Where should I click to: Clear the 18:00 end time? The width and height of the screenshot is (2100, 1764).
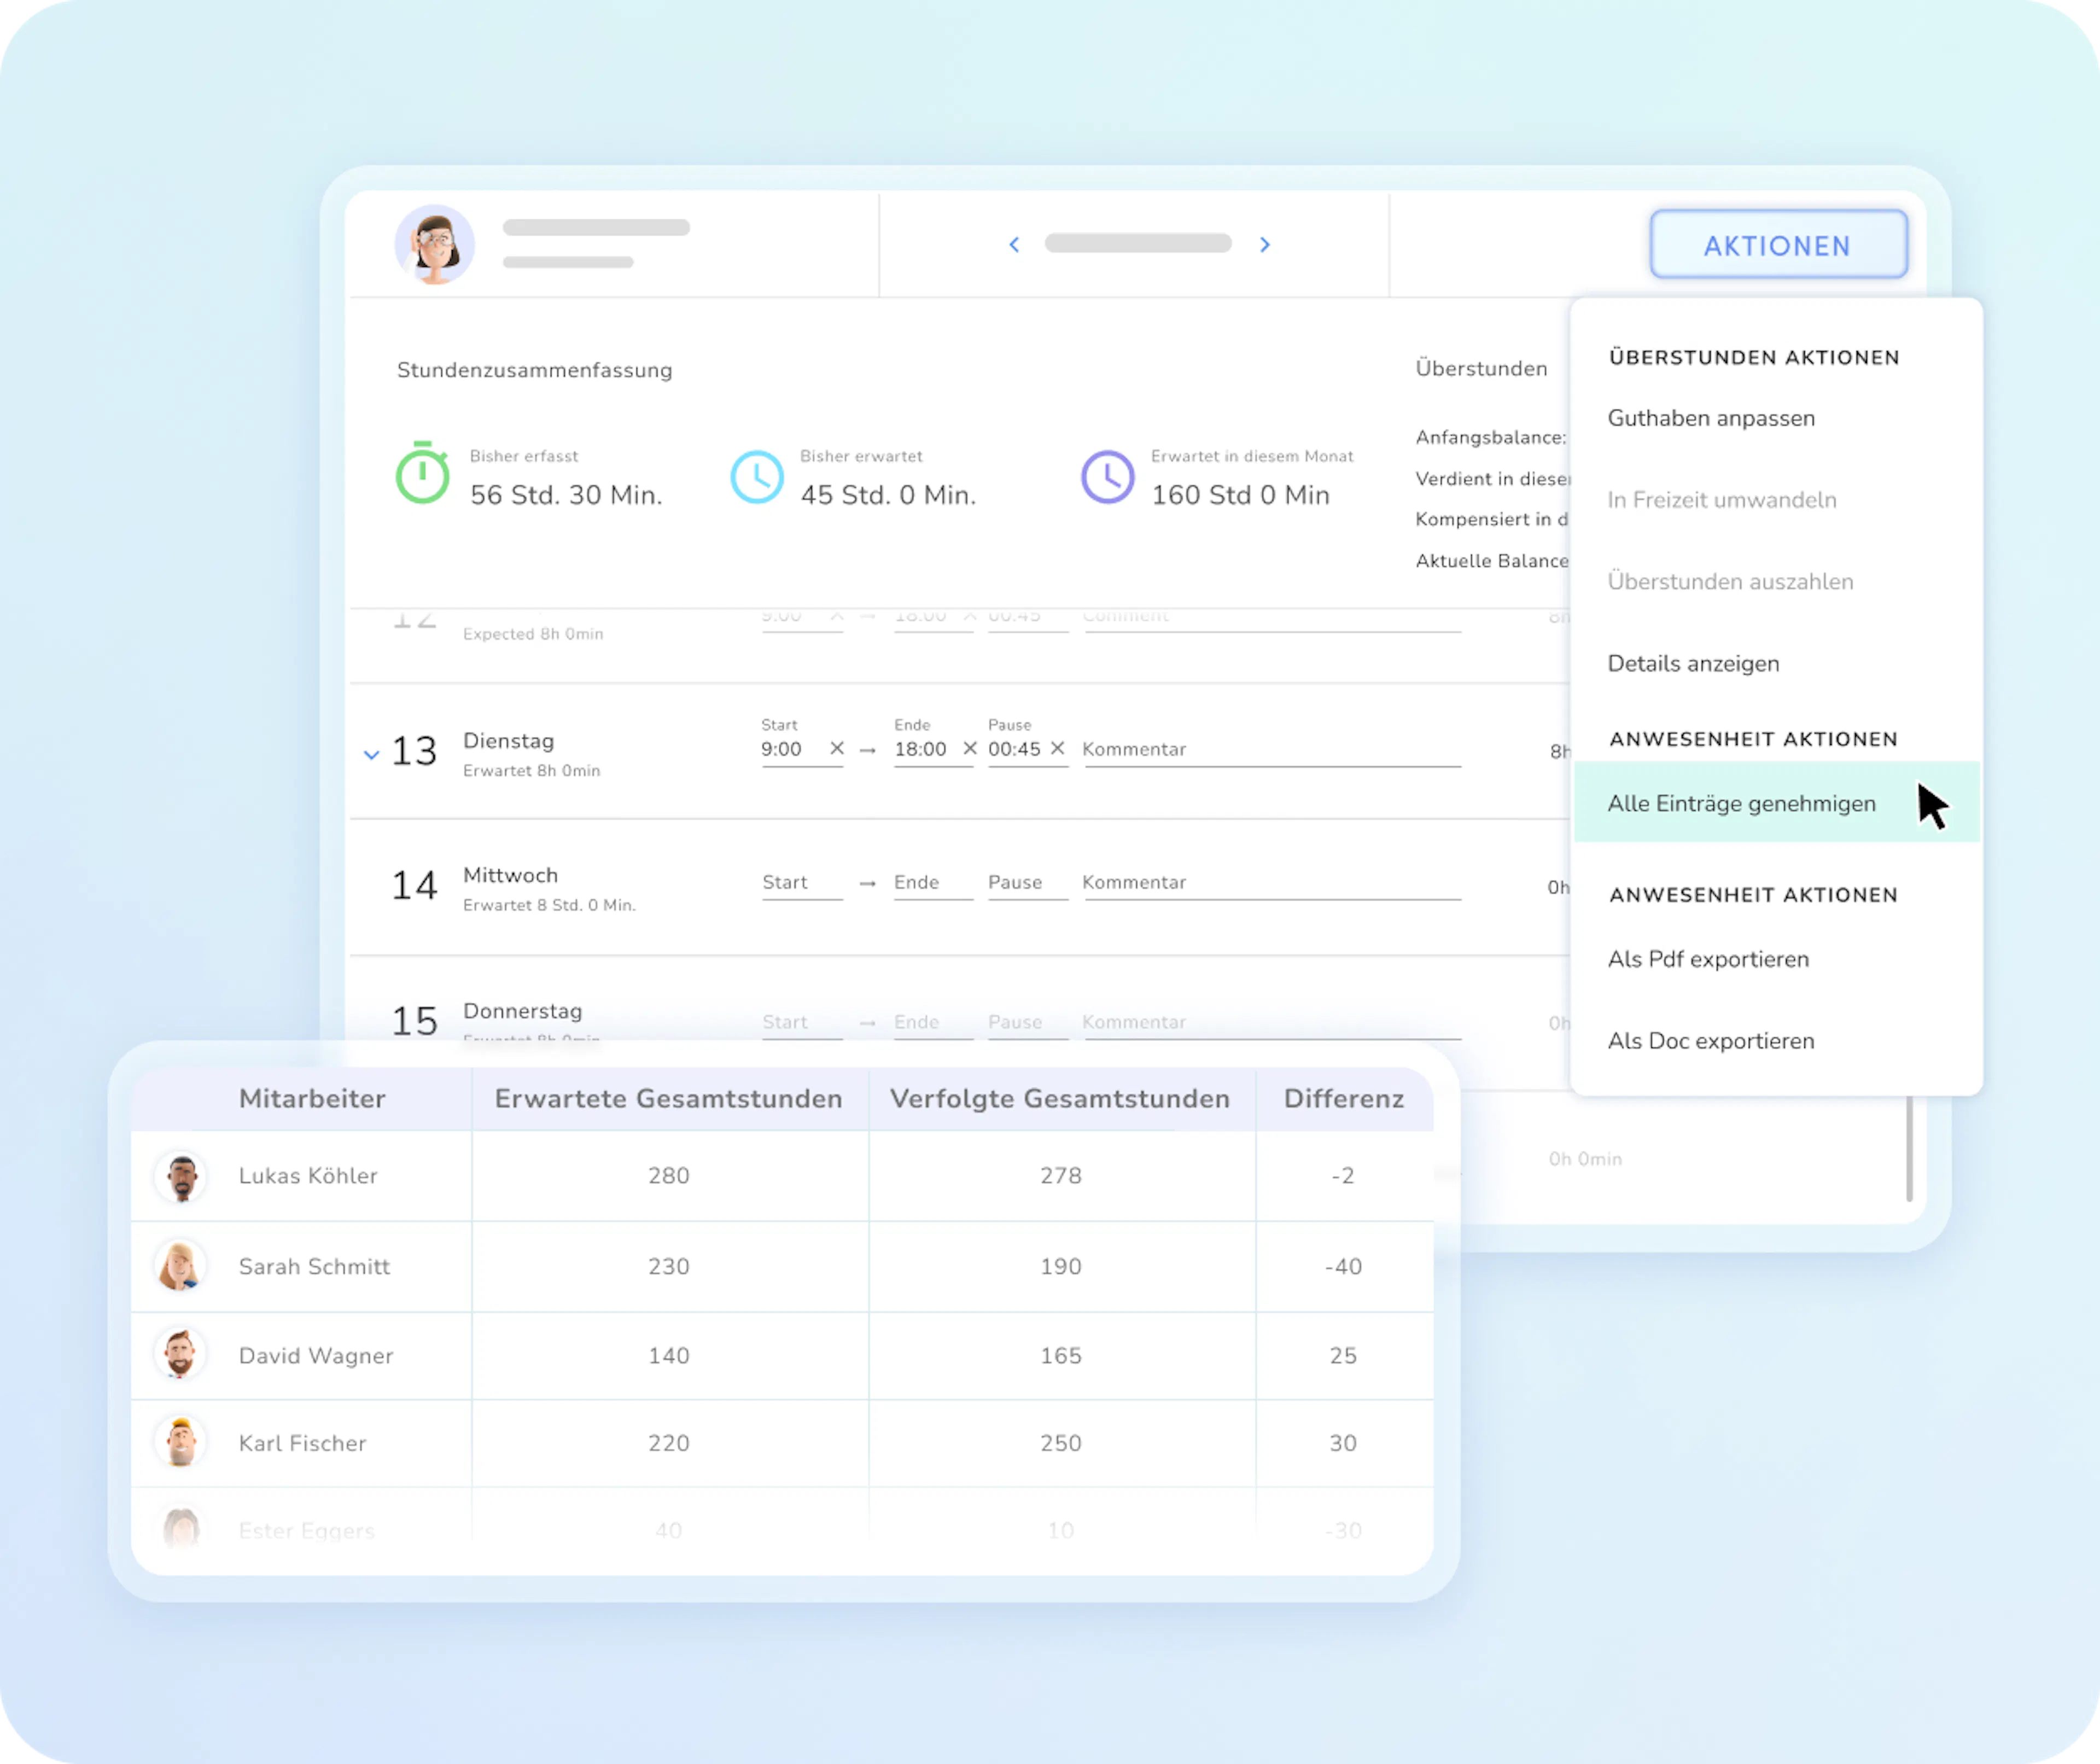(x=969, y=748)
